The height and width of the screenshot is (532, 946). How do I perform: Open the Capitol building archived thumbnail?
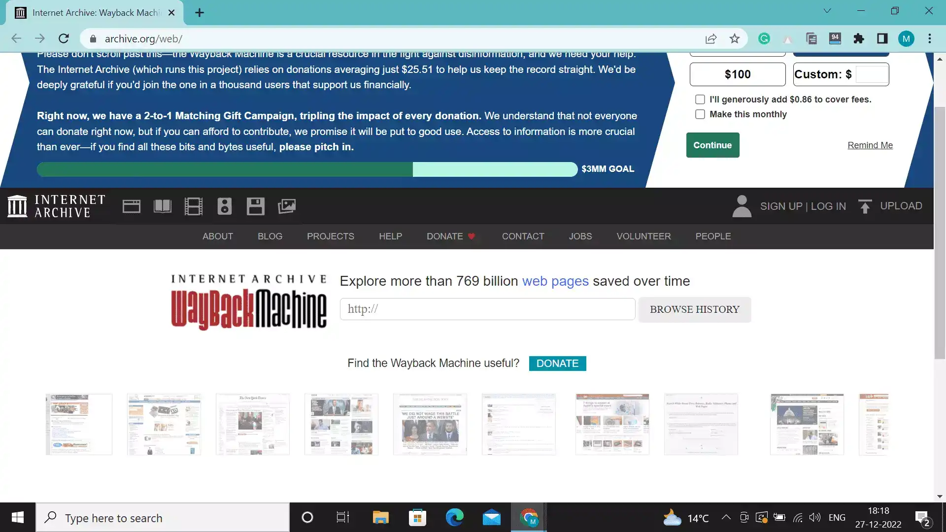coord(807,424)
